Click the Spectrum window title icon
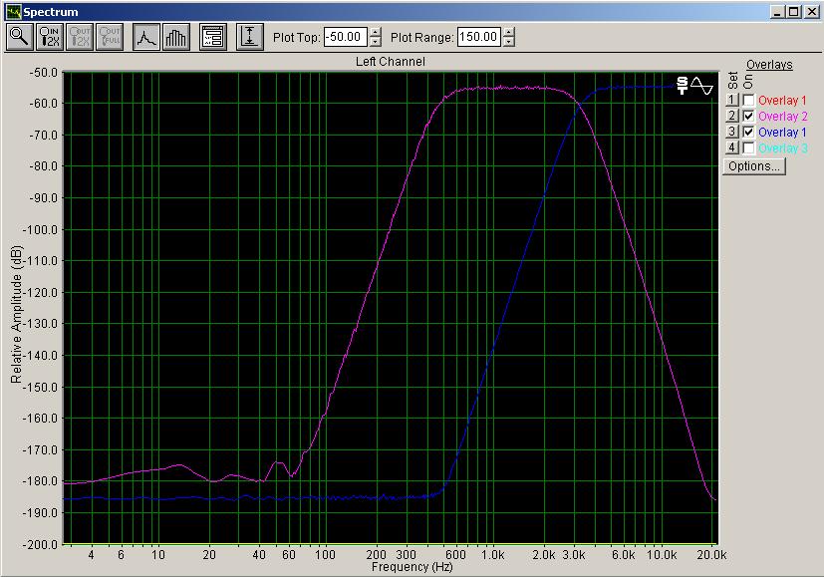 (13, 12)
